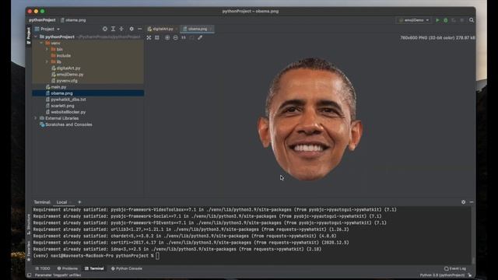Select Scratches and Consoles node
Viewport: 498px width, 280px height.
65,124
